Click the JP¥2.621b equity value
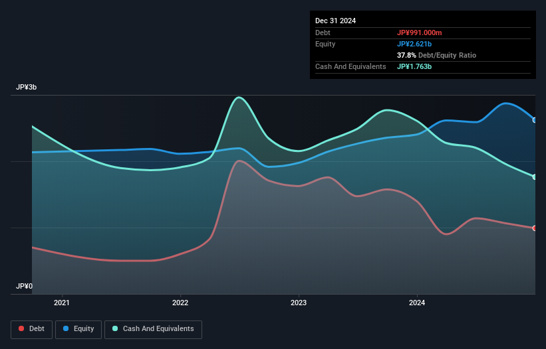The image size is (546, 349). 414,44
